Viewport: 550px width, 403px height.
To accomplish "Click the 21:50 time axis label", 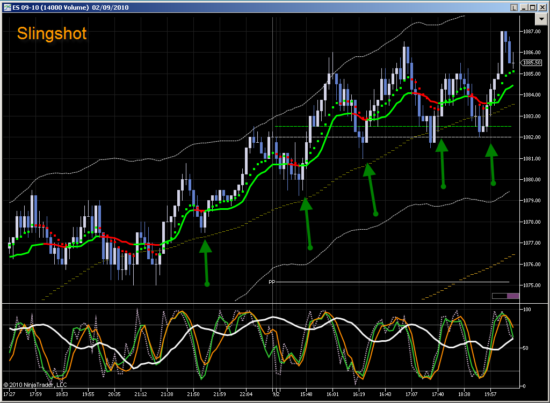I will [x=193, y=394].
